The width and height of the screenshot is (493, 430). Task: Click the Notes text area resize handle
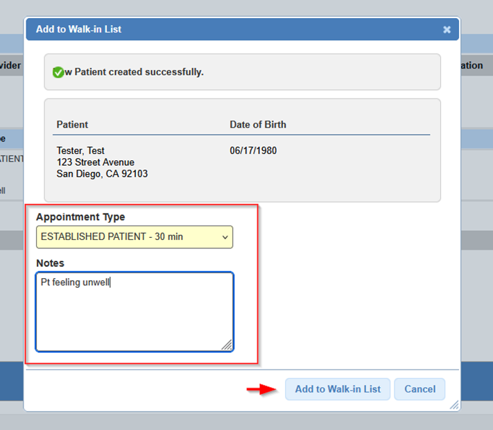pyautogui.click(x=227, y=345)
